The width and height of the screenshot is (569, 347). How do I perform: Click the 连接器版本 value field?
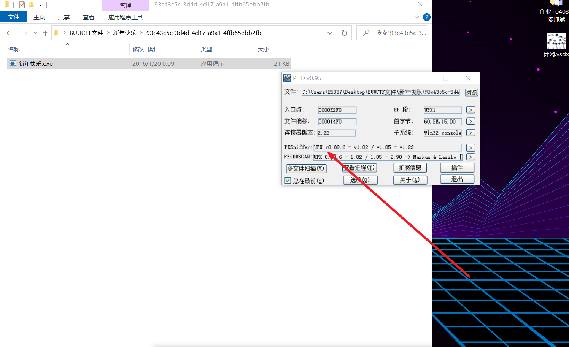[x=336, y=133]
